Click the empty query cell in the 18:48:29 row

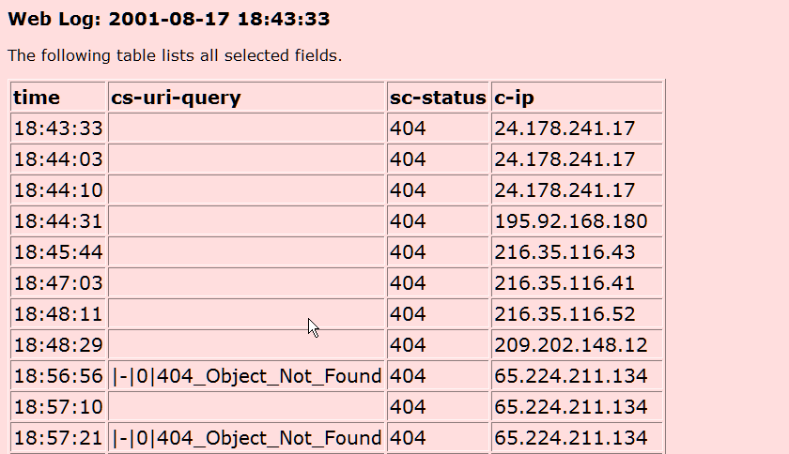(x=246, y=345)
